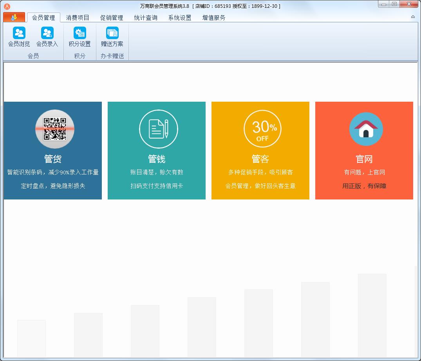Click the 官网 tile heading
Viewport: 421px width, 361px height.
(364, 159)
